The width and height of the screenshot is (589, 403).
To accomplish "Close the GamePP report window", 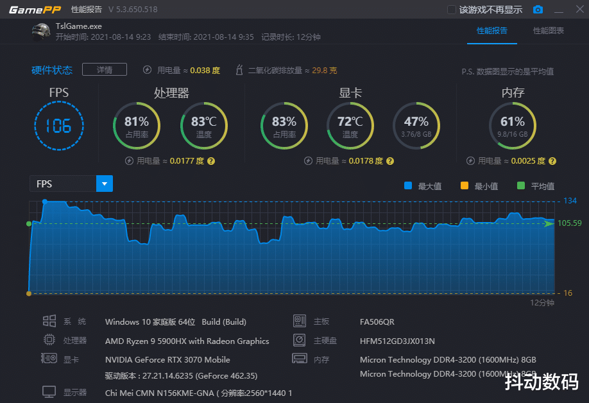I will (x=580, y=10).
